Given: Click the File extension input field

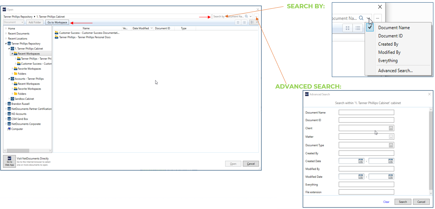Looking at the screenshot, I should (x=366, y=192).
